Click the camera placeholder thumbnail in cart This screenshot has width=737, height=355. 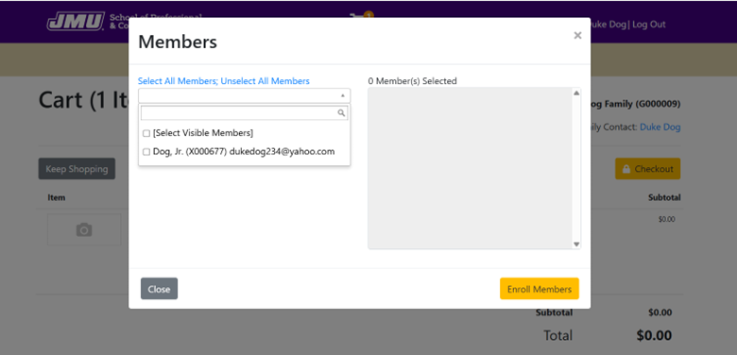pyautogui.click(x=84, y=229)
